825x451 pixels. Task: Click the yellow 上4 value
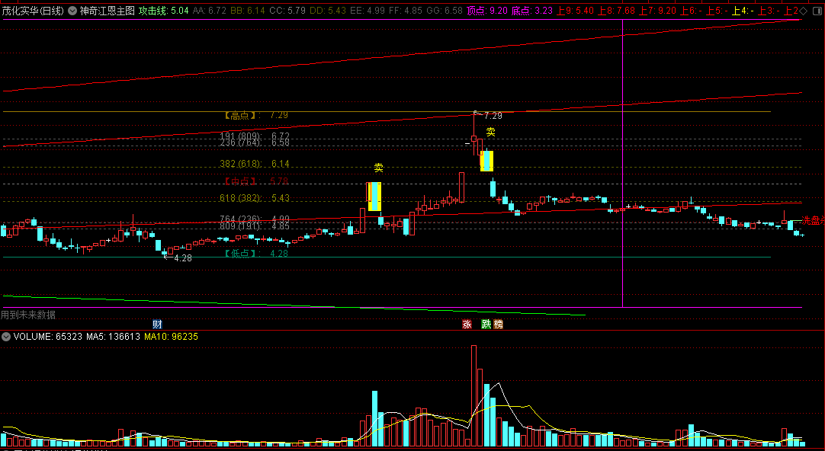(x=743, y=11)
